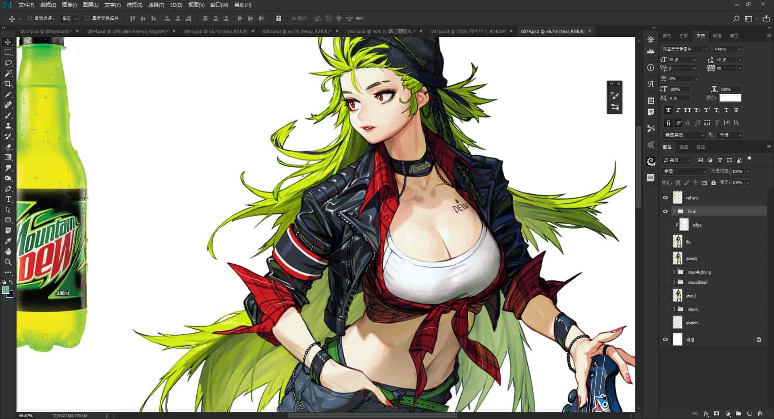Select the Lasso tool
774x419 pixels.
pyautogui.click(x=8, y=63)
